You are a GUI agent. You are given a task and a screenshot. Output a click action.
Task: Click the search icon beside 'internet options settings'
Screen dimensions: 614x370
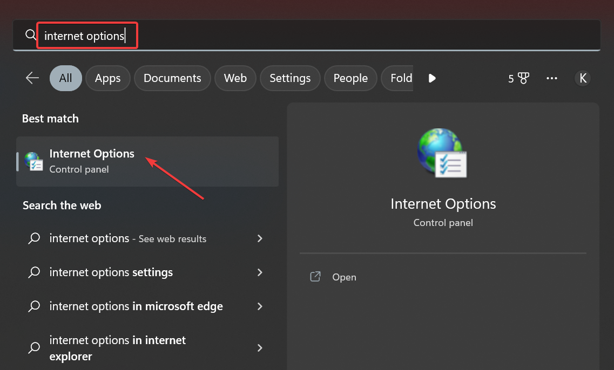34,272
